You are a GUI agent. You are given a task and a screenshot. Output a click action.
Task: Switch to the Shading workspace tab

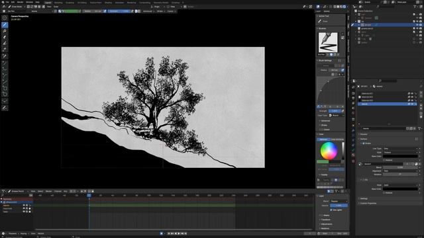(x=108, y=3)
